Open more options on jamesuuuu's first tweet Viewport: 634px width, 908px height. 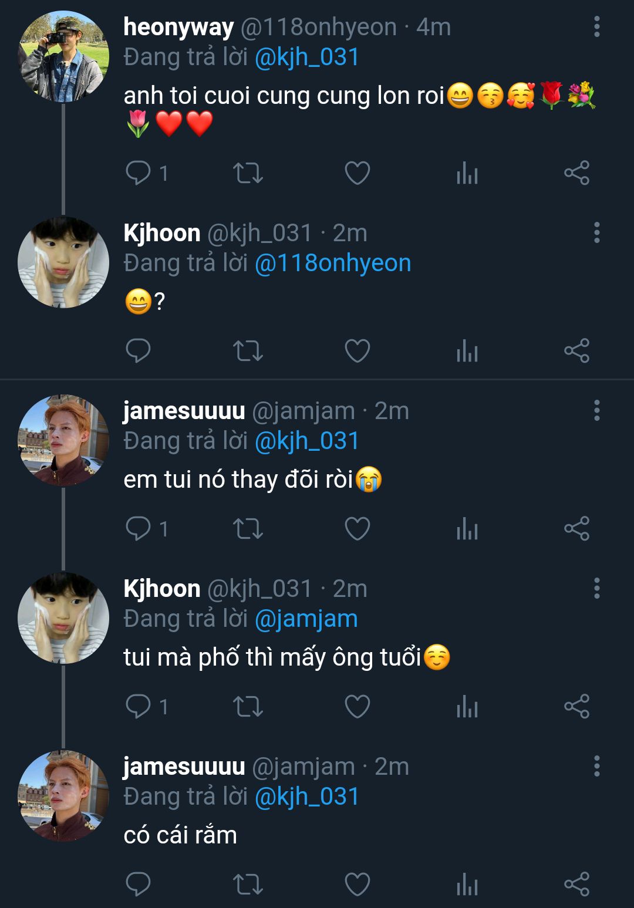point(596,411)
